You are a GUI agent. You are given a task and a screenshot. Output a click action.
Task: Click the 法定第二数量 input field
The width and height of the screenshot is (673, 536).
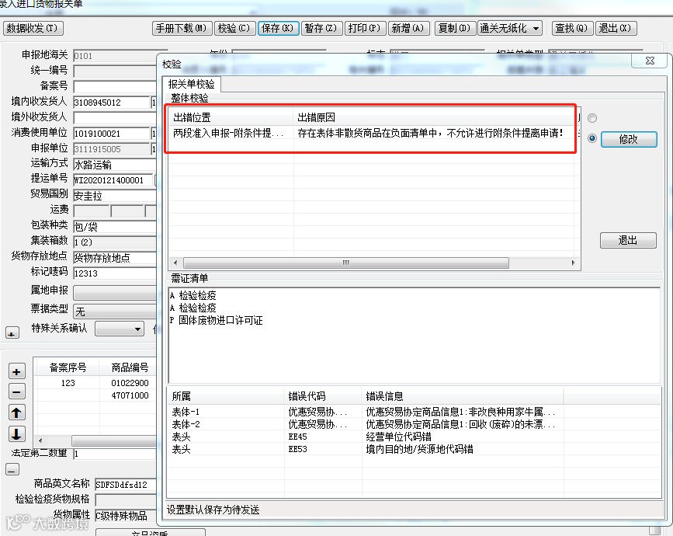click(x=115, y=454)
